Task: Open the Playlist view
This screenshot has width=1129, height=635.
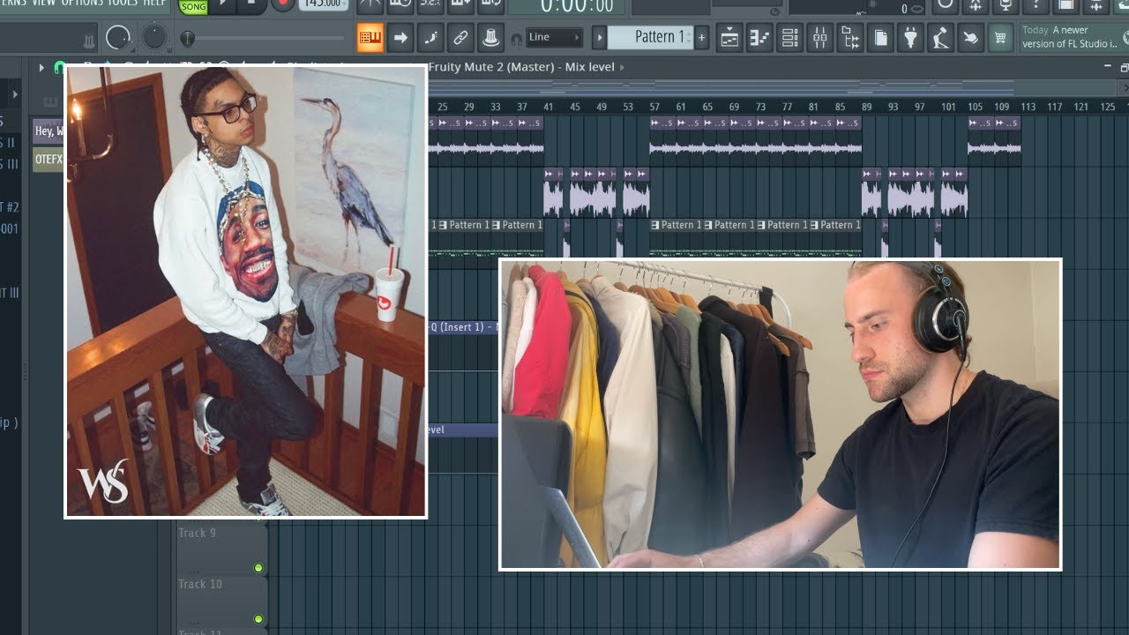Action: [729, 38]
